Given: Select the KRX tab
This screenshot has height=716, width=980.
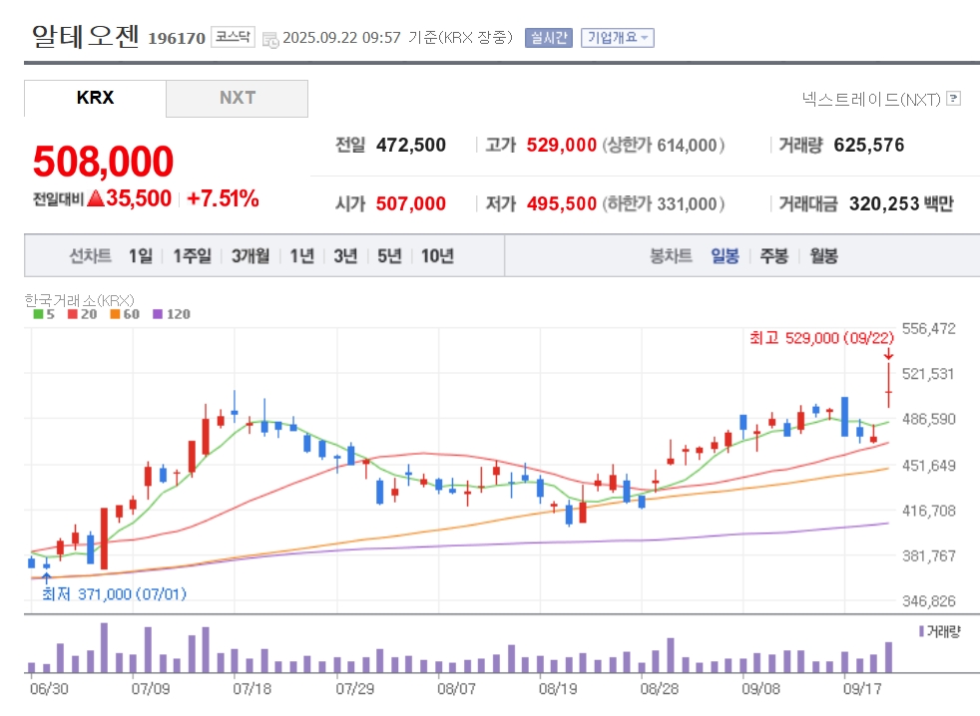Looking at the screenshot, I should tap(96, 98).
